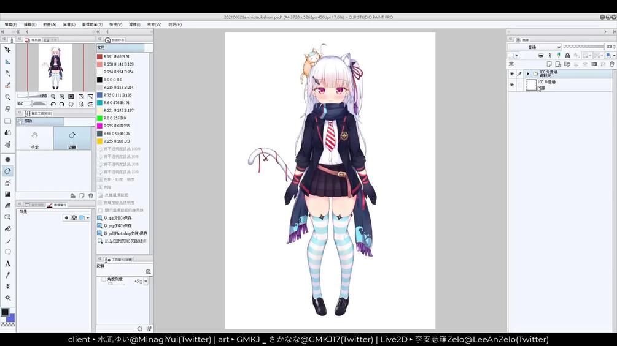Click 以psd(Photoshop文件)保存 quick access button
Viewport: 617px width, 346px height.
(122, 233)
